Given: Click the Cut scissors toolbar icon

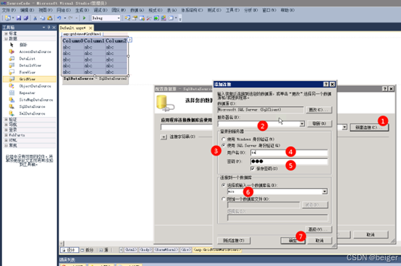Looking at the screenshot, I should [35, 18].
